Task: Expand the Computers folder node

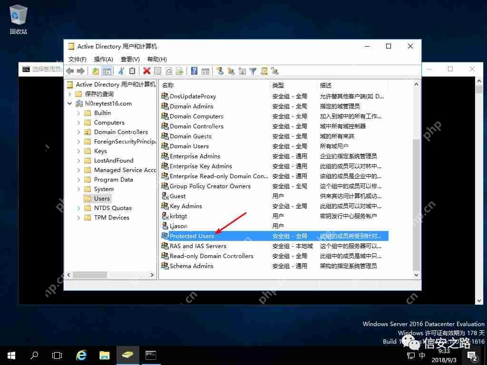Action: point(78,123)
